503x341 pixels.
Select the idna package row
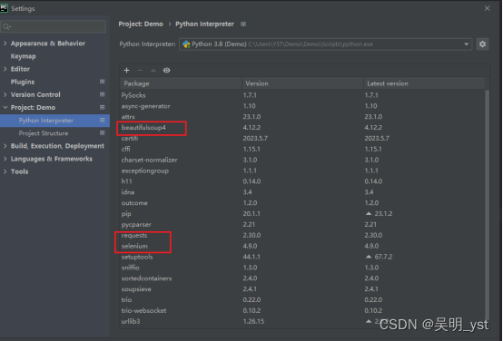pyautogui.click(x=302, y=192)
